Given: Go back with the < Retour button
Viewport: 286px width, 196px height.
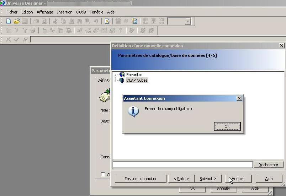Looking at the screenshot, I should coord(181,179).
